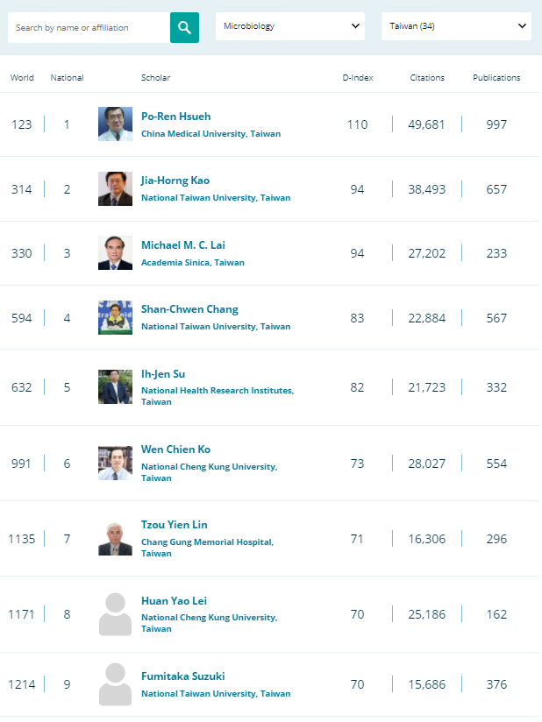This screenshot has width=542, height=722.
Task: Visit China Medical University, Taiwan affiliation link
Action: coord(210,133)
